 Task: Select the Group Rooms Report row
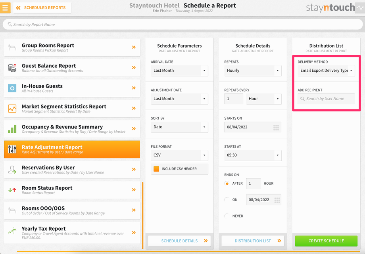[x=72, y=48]
